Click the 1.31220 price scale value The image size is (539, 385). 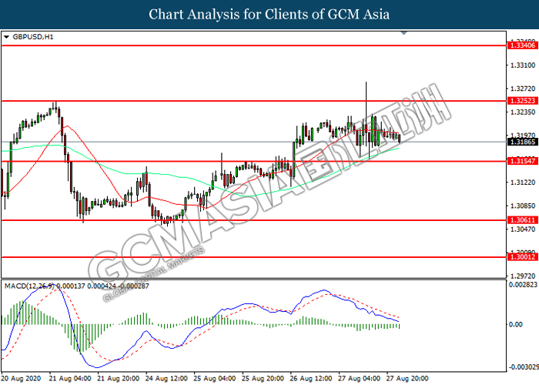point(523,182)
